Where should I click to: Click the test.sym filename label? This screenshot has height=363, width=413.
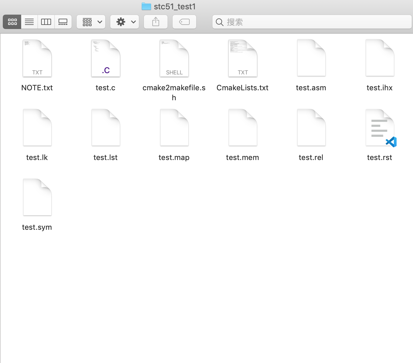coord(37,227)
